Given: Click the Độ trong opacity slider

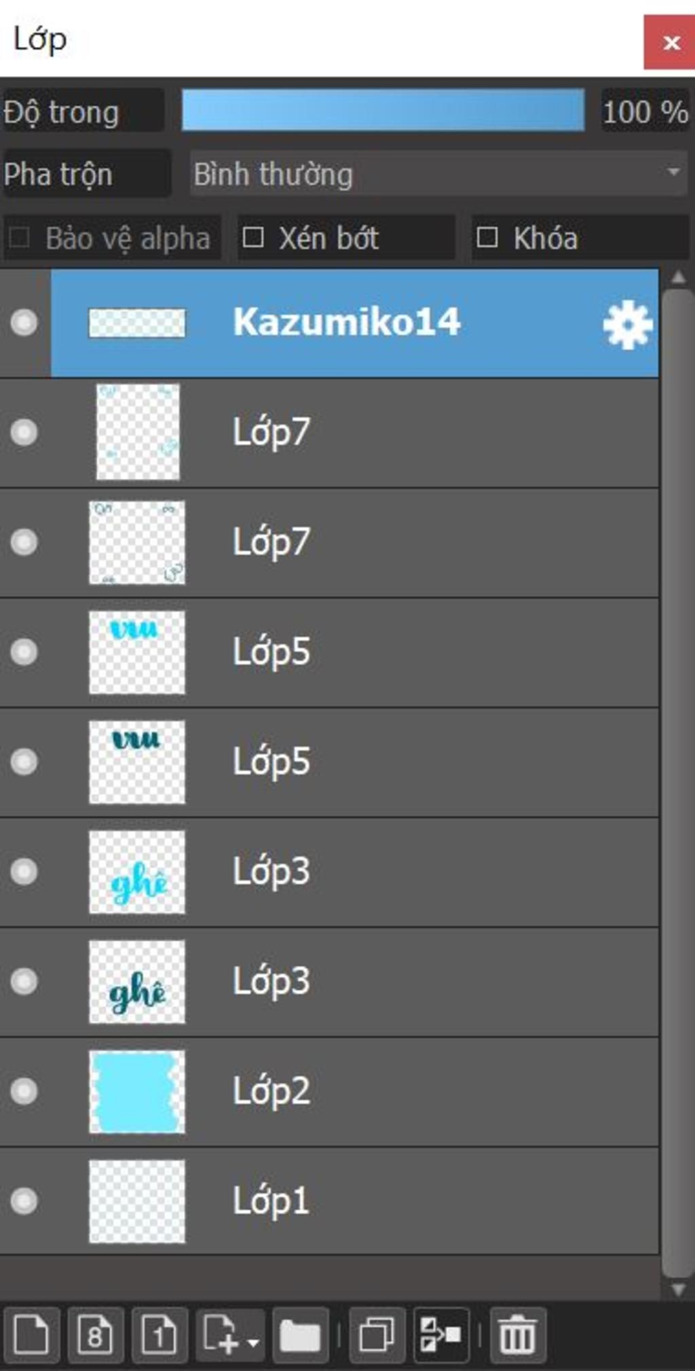Looking at the screenshot, I should pos(383,110).
